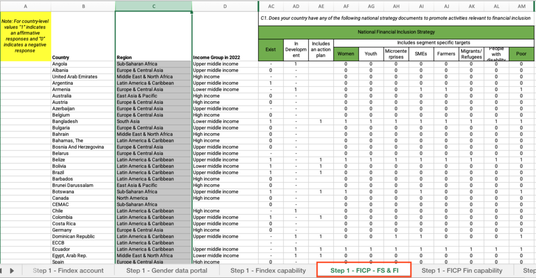Select column AM header
Viewport: 536px width, 278px height.
(521, 6)
